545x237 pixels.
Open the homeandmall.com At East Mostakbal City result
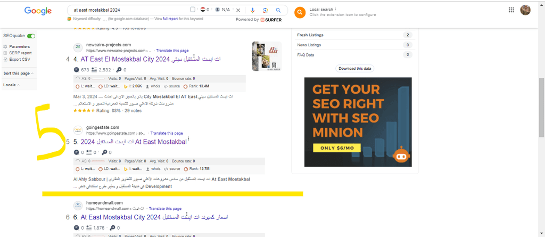tap(154, 217)
